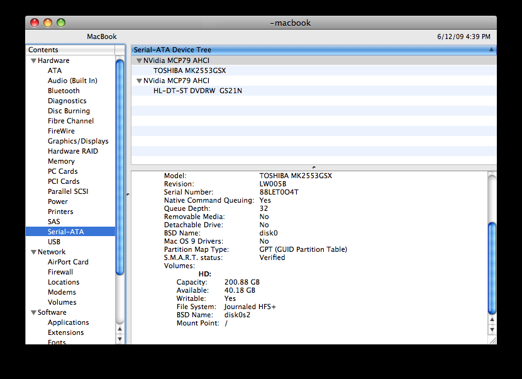Viewport: 522px width, 379px height.
Task: Click serial number value 88LET0O4T
Action: click(279, 193)
